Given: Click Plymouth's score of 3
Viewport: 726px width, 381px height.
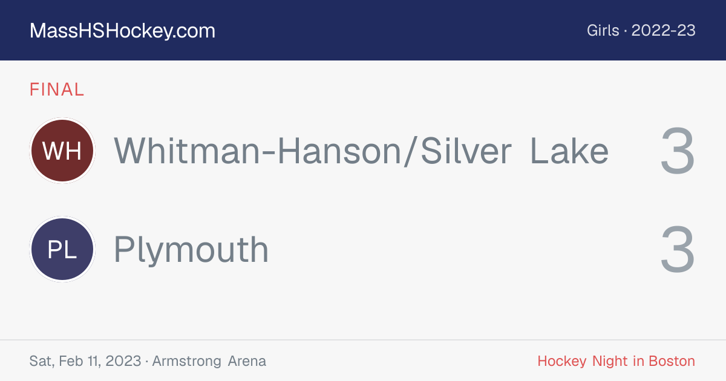Looking at the screenshot, I should tap(678, 250).
